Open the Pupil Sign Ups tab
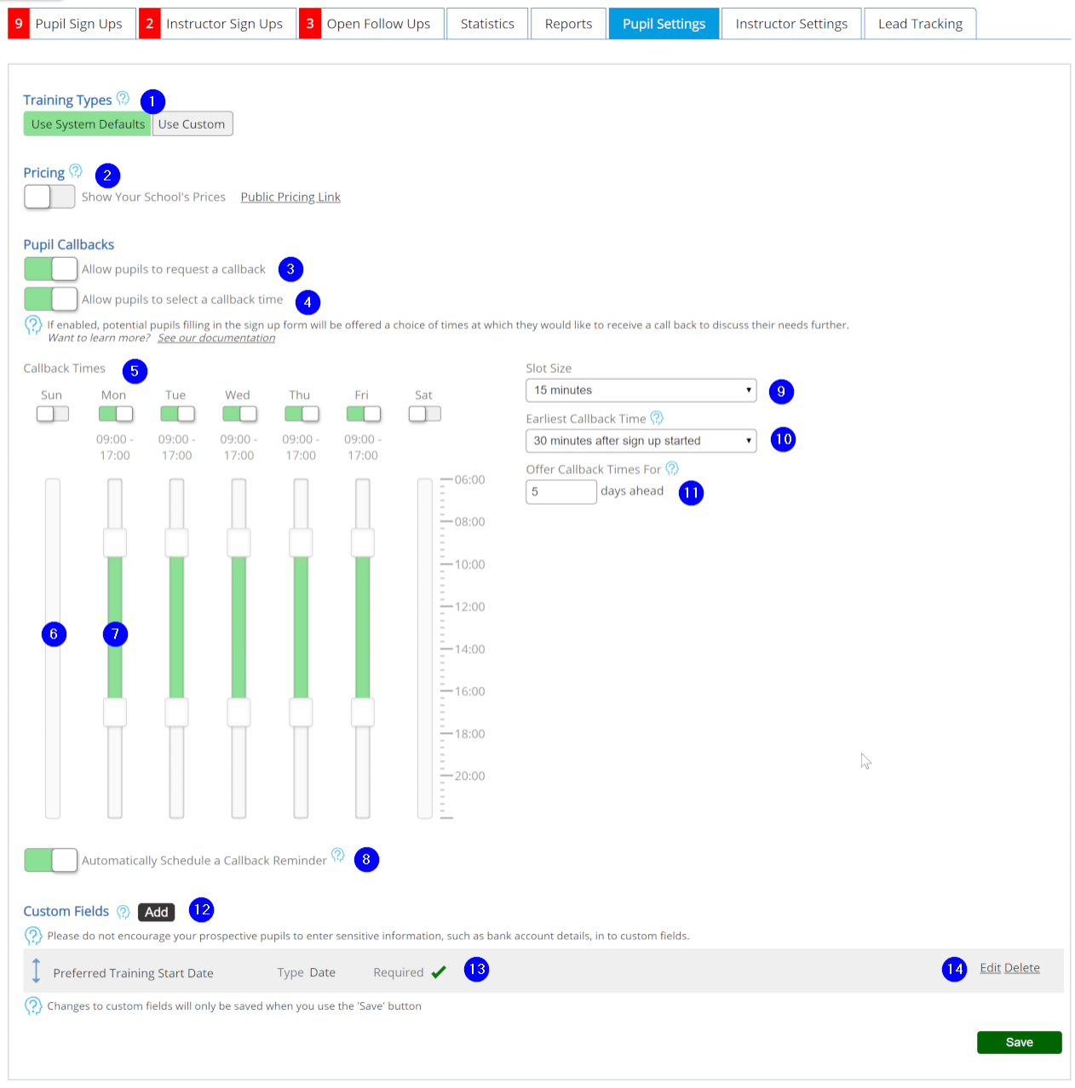 [x=72, y=24]
